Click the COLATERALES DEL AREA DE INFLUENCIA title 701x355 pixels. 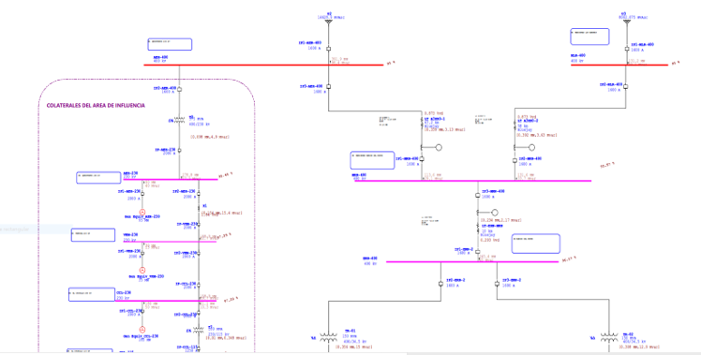click(x=96, y=106)
